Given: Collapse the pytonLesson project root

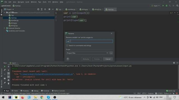Looking at the screenshot, I should click(4, 12).
